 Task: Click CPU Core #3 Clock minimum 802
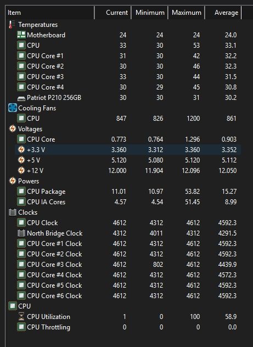point(158,265)
